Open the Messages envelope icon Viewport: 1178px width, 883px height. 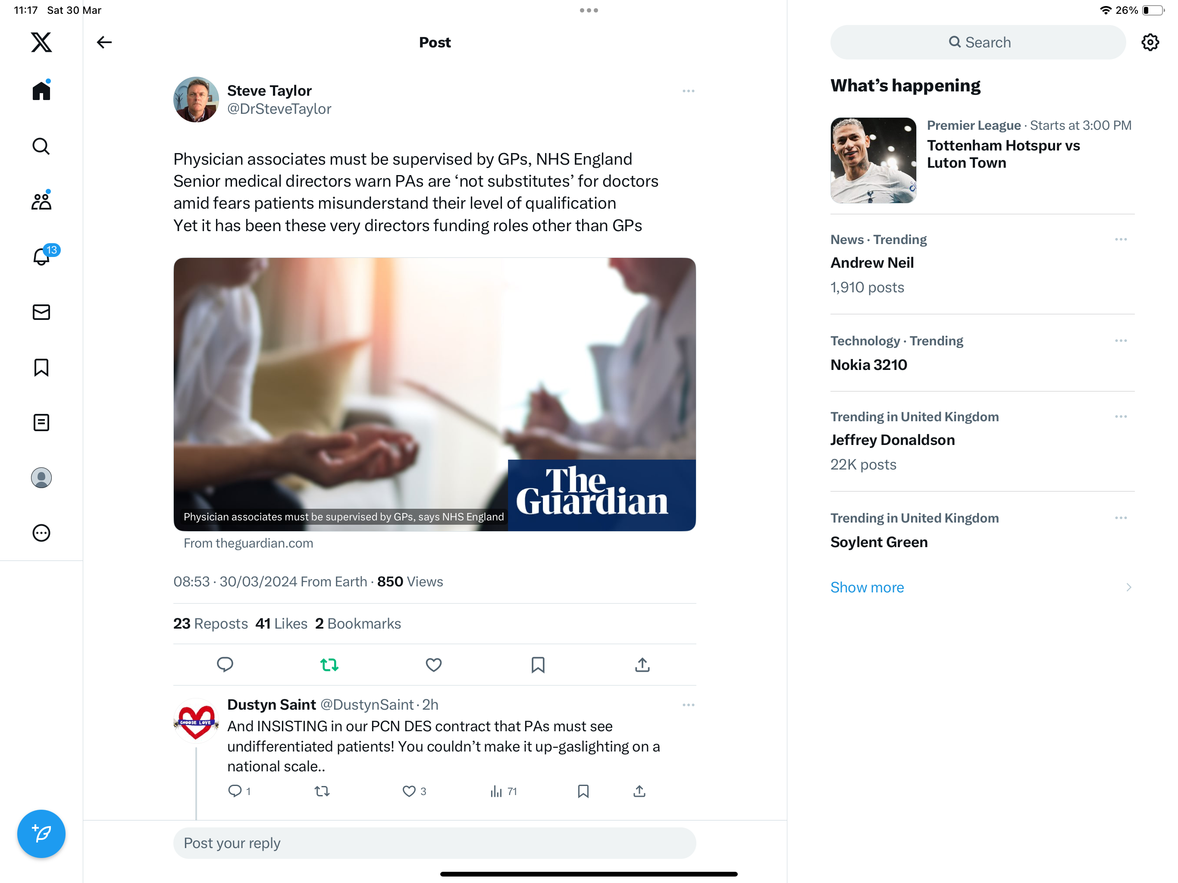pyautogui.click(x=41, y=312)
